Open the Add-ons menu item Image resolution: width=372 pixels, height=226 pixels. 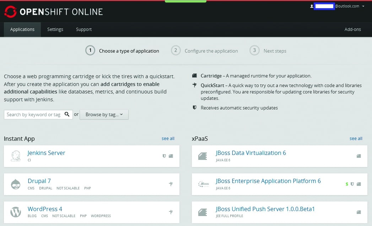352,29
